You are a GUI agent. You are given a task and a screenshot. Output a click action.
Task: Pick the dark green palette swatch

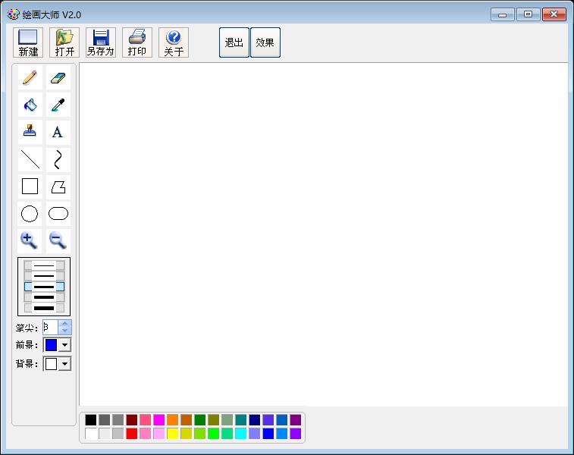point(200,420)
